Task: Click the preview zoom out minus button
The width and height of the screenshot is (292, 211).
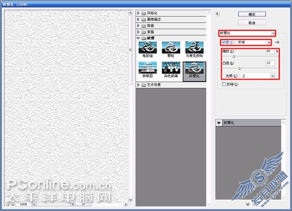Action: point(8,204)
